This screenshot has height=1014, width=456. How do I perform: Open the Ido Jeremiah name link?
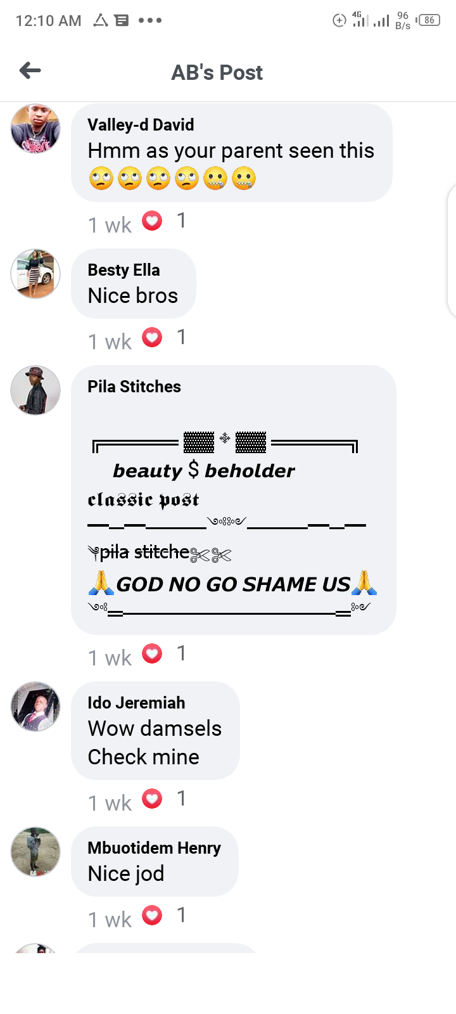(136, 703)
